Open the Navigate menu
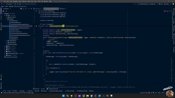Image resolution: width=175 pixels, height=98 pixels. pyautogui.click(x=15, y=1)
